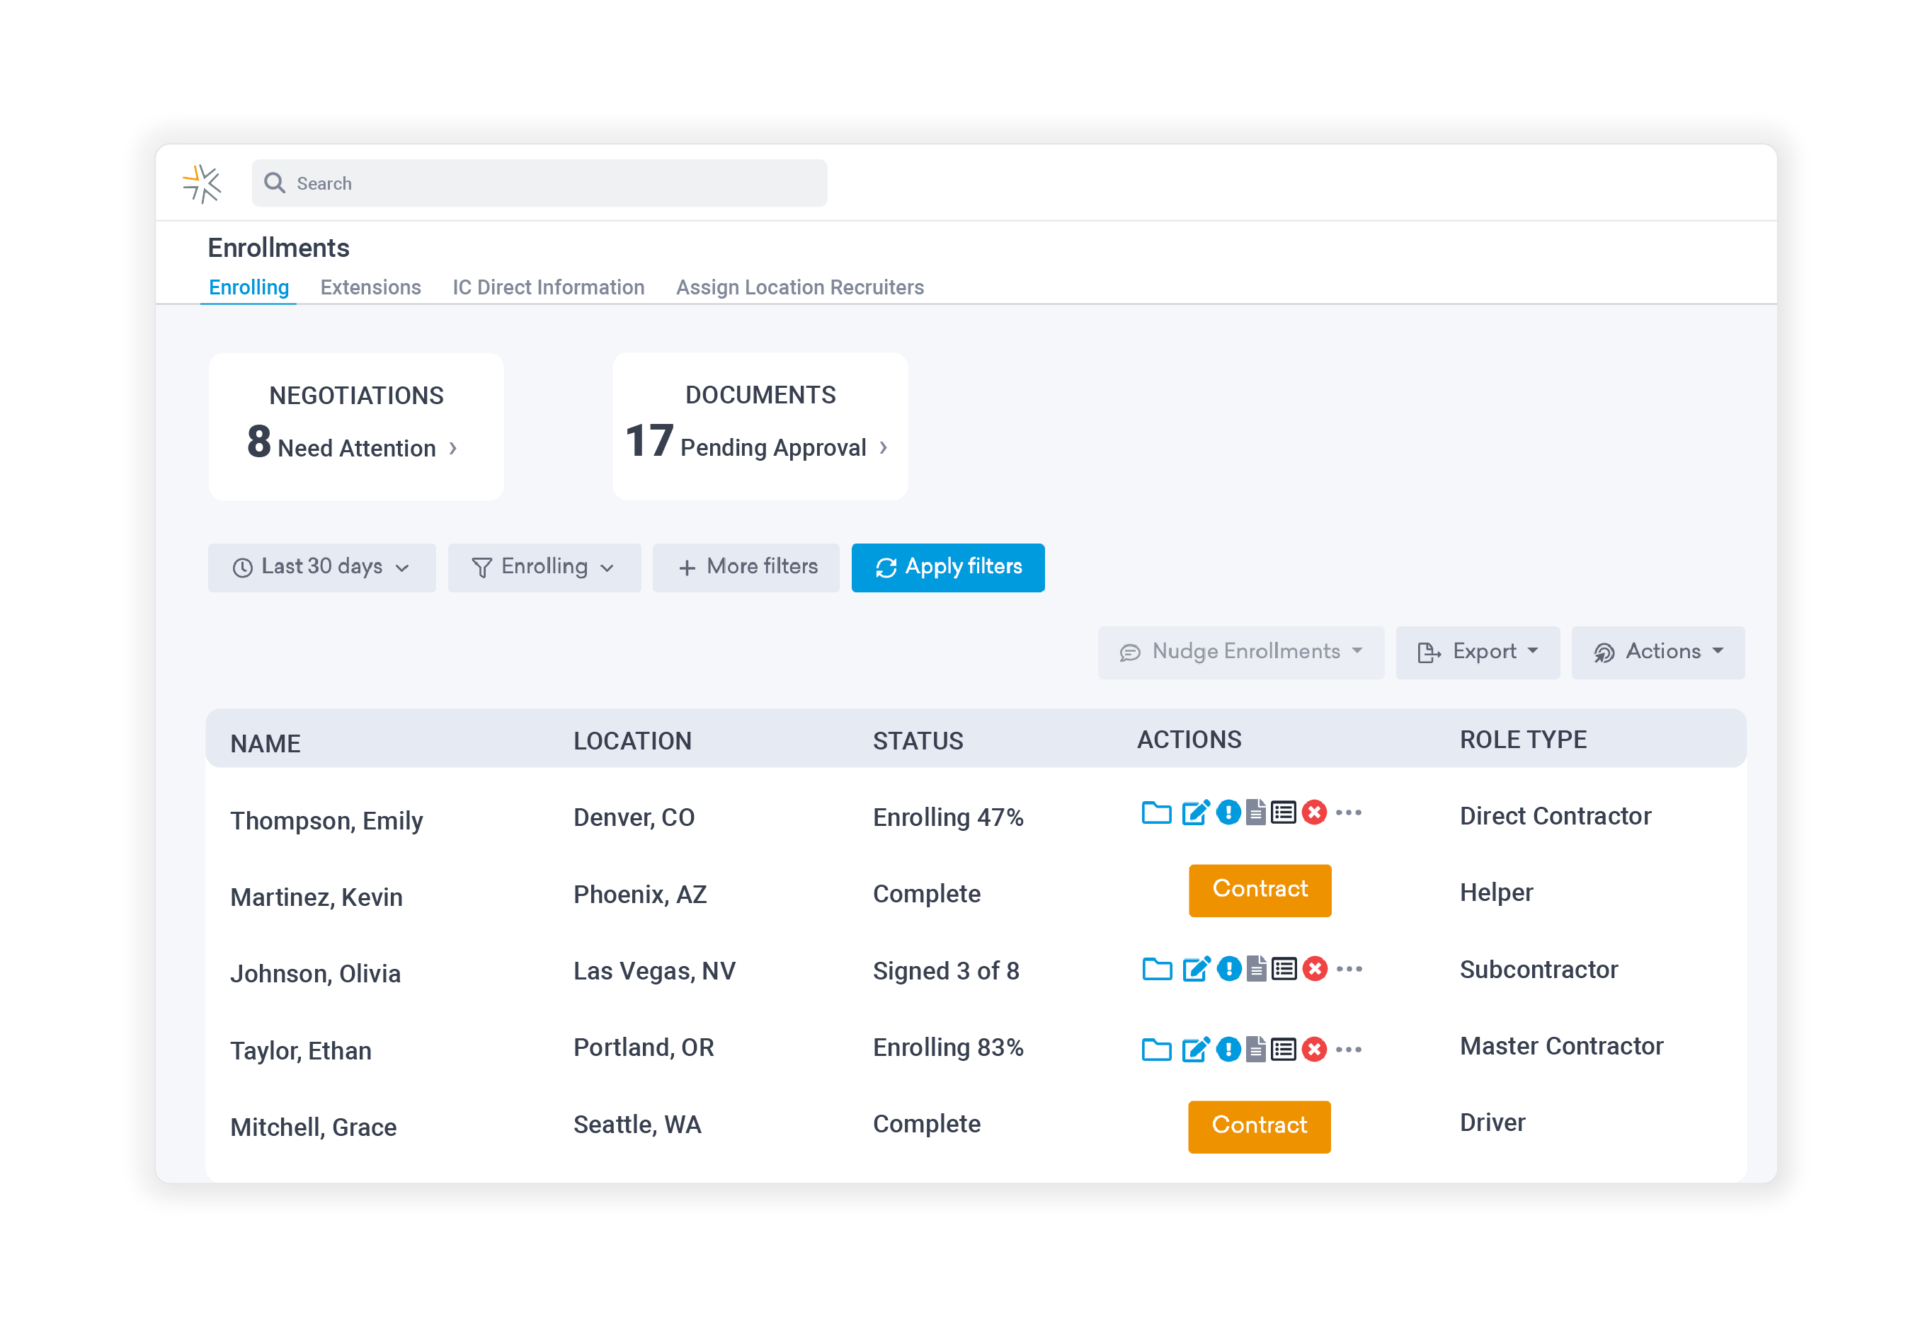Open the Actions dropdown menu

tap(1657, 652)
